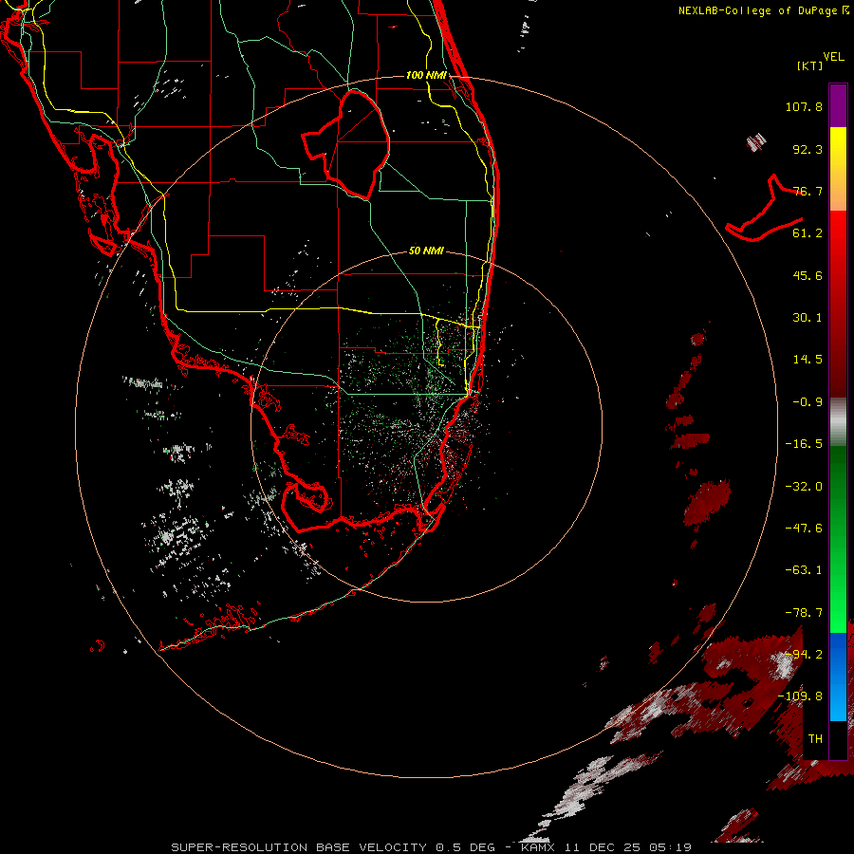Click the yellow-orange segment of the color bar

(x=838, y=169)
